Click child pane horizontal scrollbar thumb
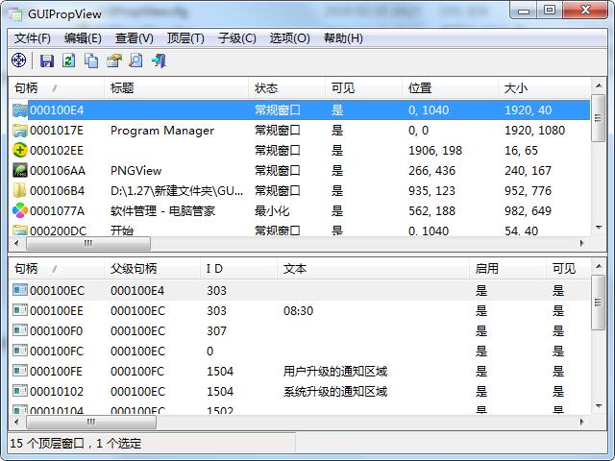Image resolution: width=615 pixels, height=461 pixels. (x=91, y=423)
